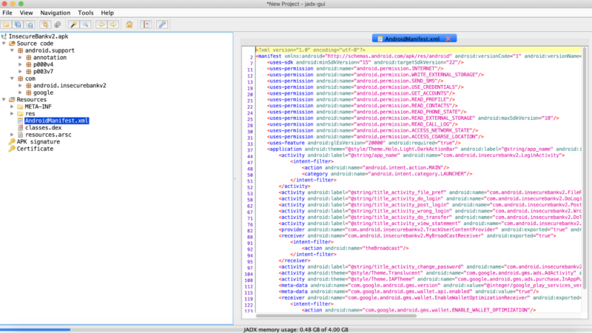Screen dimensions: 592x333
Task: Click the Sync with editor toolbar icon
Action: pos(45,24)
